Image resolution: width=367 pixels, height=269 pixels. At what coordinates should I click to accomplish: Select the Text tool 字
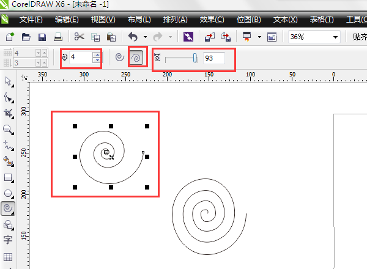pyautogui.click(x=8, y=240)
